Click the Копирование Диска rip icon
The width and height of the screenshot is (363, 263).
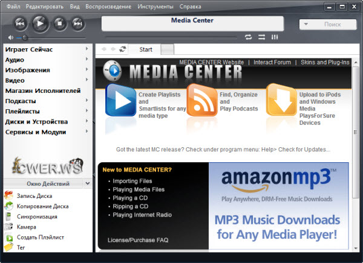9,206
